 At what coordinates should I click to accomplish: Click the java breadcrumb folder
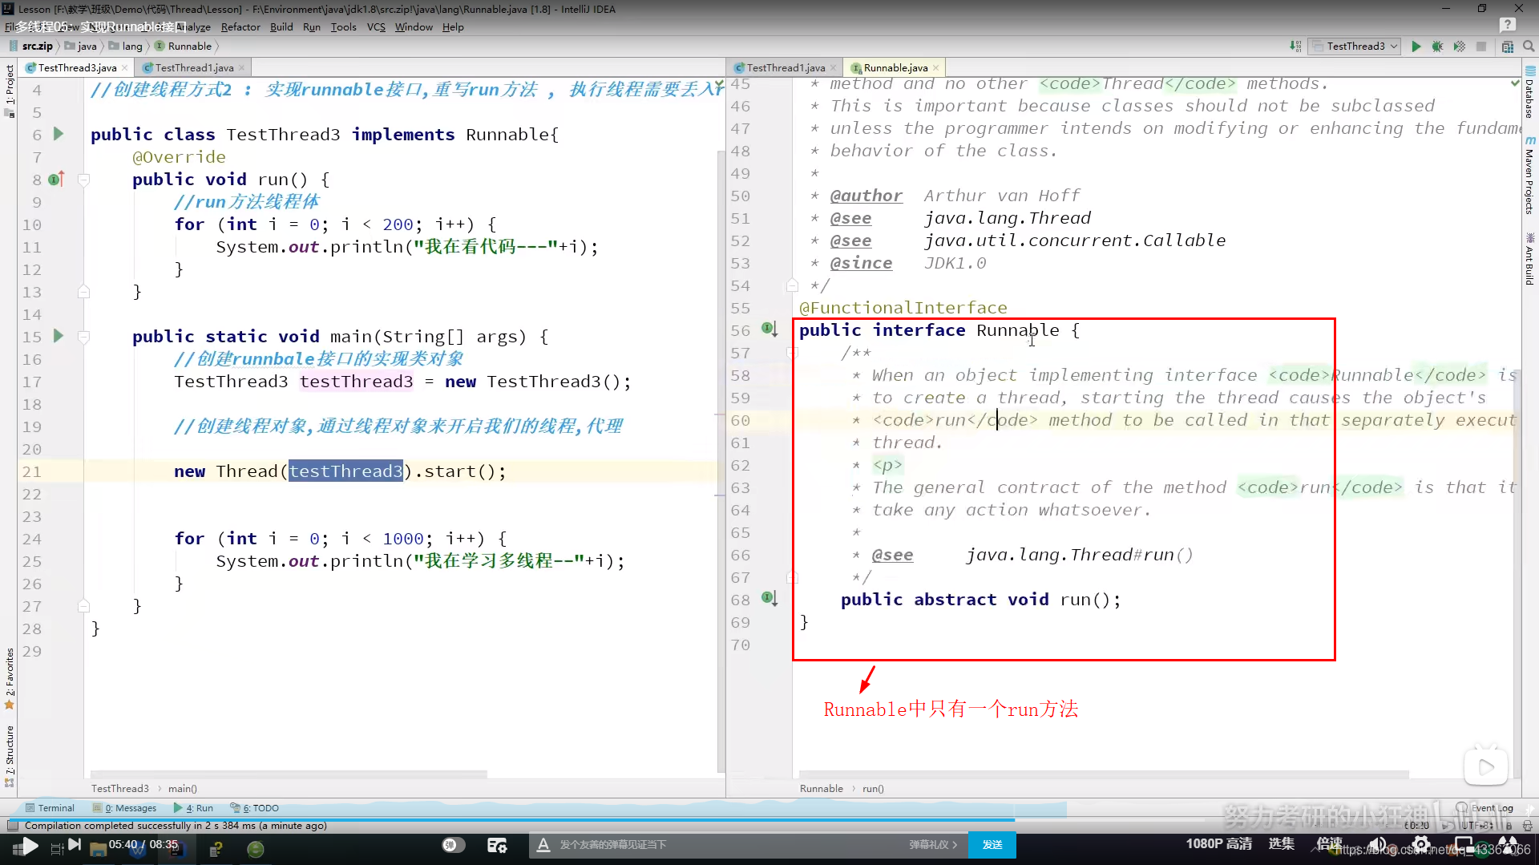(x=81, y=46)
